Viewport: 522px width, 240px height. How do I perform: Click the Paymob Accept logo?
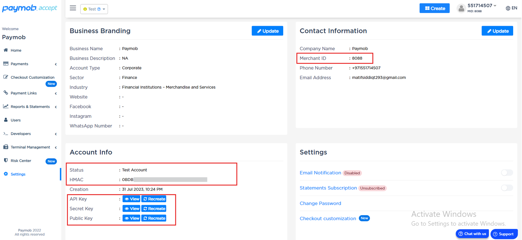pyautogui.click(x=30, y=8)
